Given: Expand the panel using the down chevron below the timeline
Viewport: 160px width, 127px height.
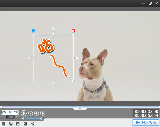Looking at the screenshot, I should pyautogui.click(x=80, y=109).
